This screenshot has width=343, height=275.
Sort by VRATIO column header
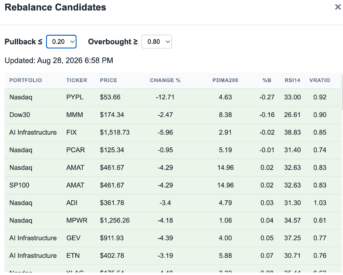click(x=320, y=80)
